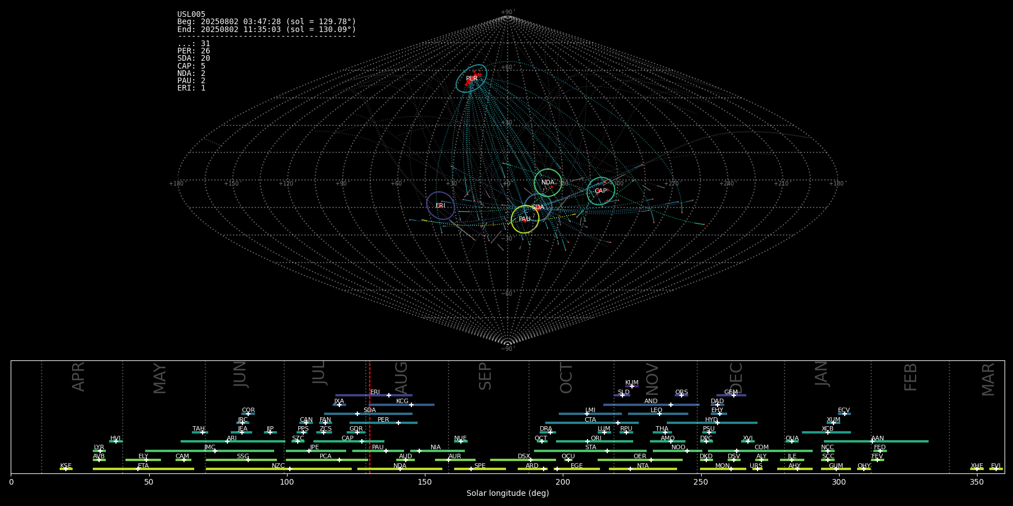Click the LYR shower label in timeline
This screenshot has height=506, width=1013.
(x=99, y=448)
